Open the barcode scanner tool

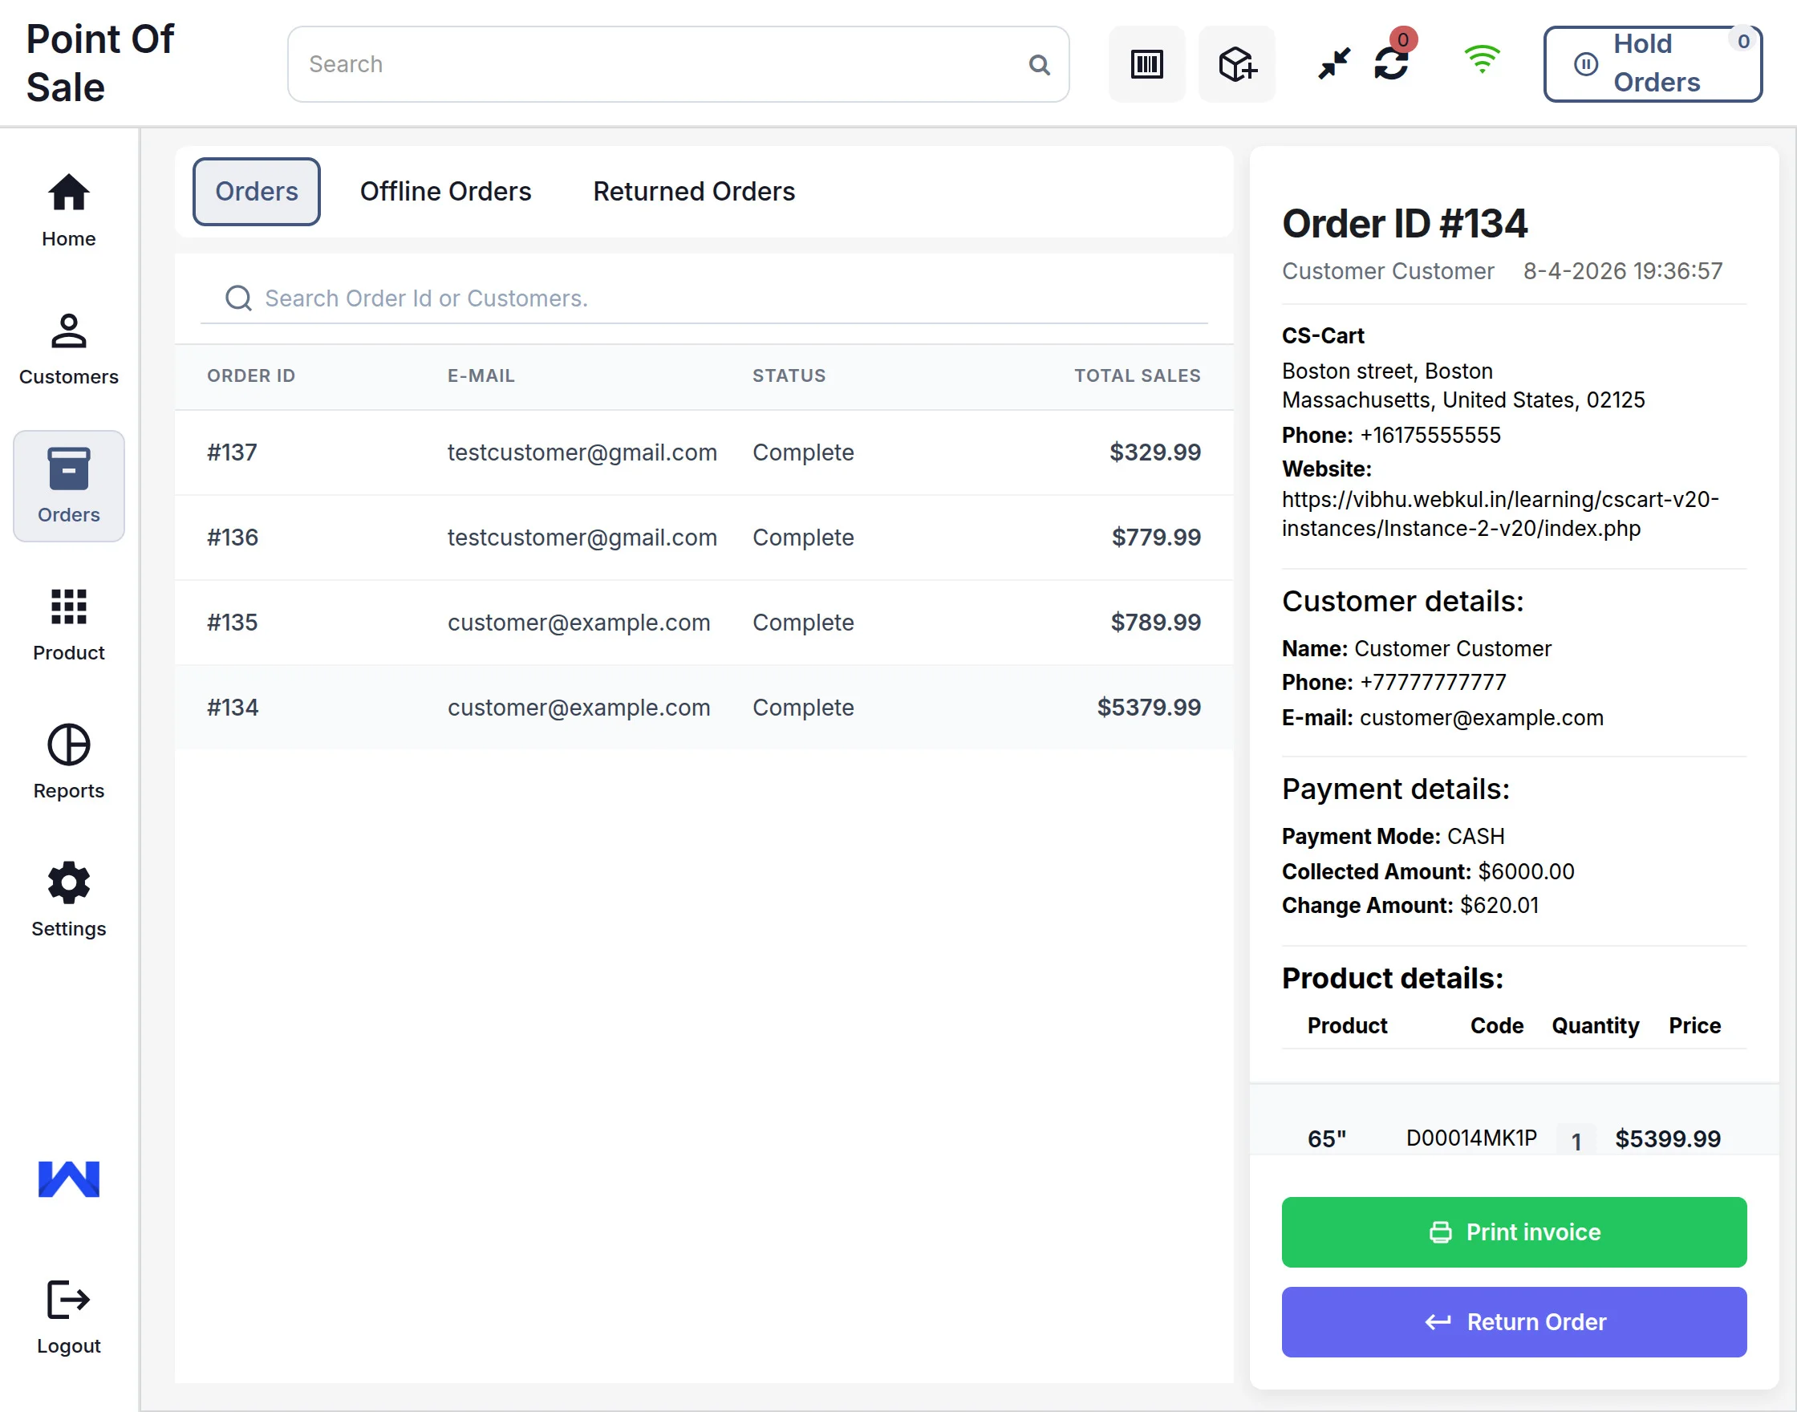pyautogui.click(x=1146, y=63)
